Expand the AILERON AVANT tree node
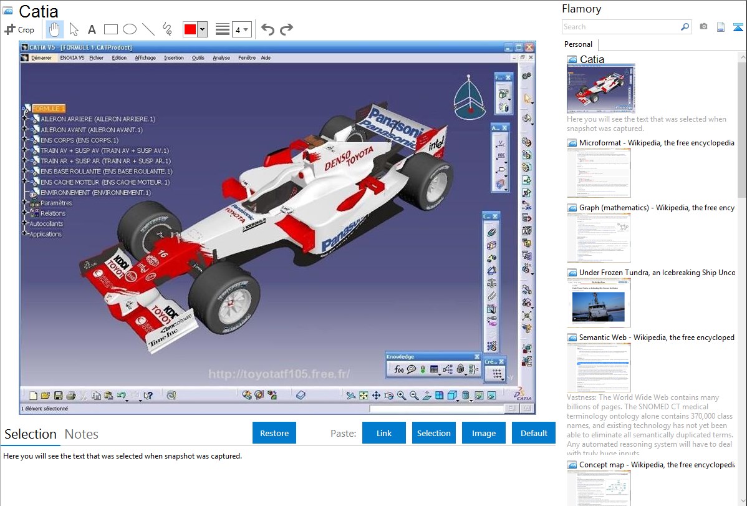Viewport: 747px width, 506px height. click(x=24, y=129)
